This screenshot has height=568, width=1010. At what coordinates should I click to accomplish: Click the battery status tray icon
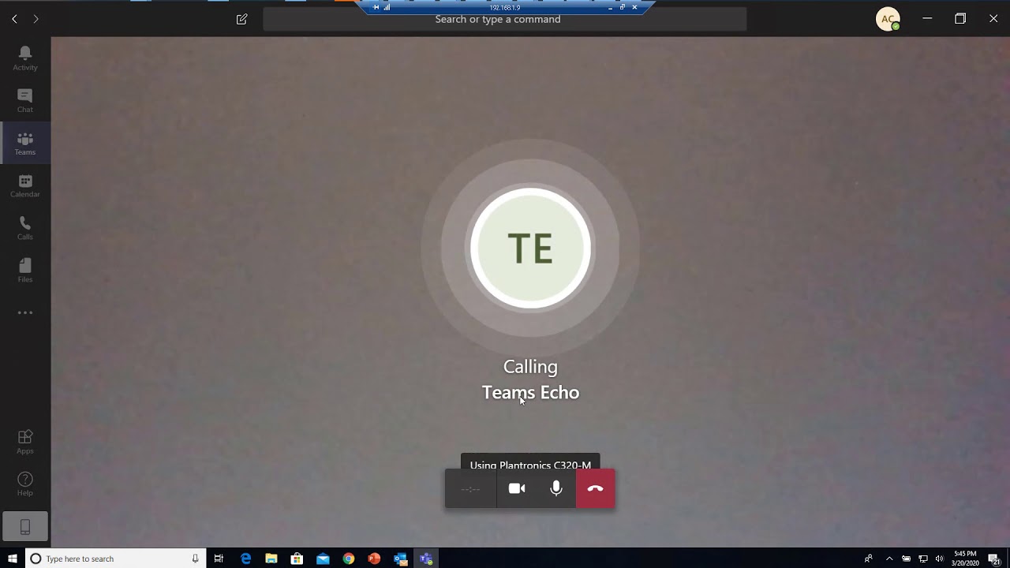point(906,559)
